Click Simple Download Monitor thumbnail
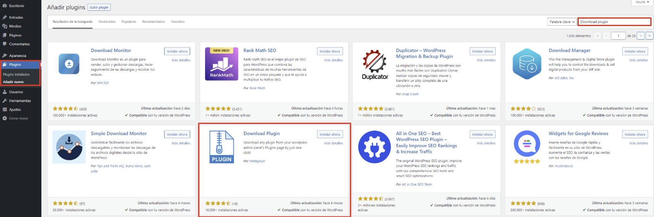The image size is (654, 217). coord(69,147)
